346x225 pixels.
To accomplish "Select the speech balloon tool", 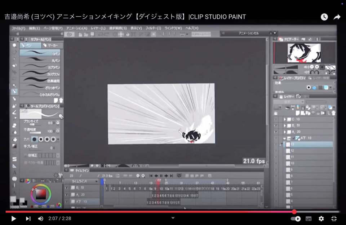I will pos(14,178).
